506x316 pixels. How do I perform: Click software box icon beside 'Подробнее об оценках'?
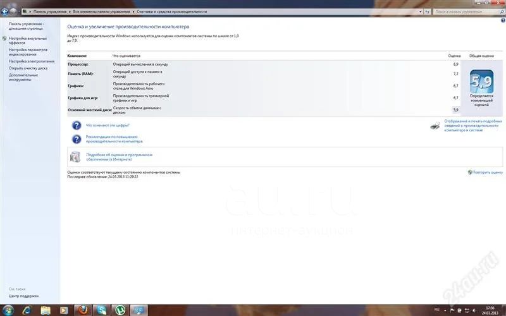(x=75, y=157)
